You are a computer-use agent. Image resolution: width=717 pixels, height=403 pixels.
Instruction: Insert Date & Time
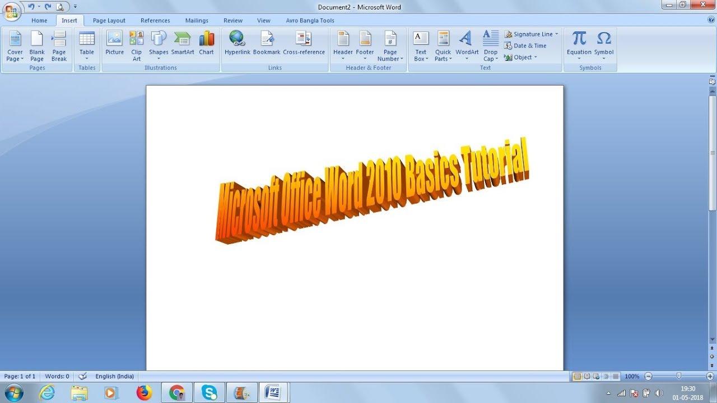pos(525,46)
